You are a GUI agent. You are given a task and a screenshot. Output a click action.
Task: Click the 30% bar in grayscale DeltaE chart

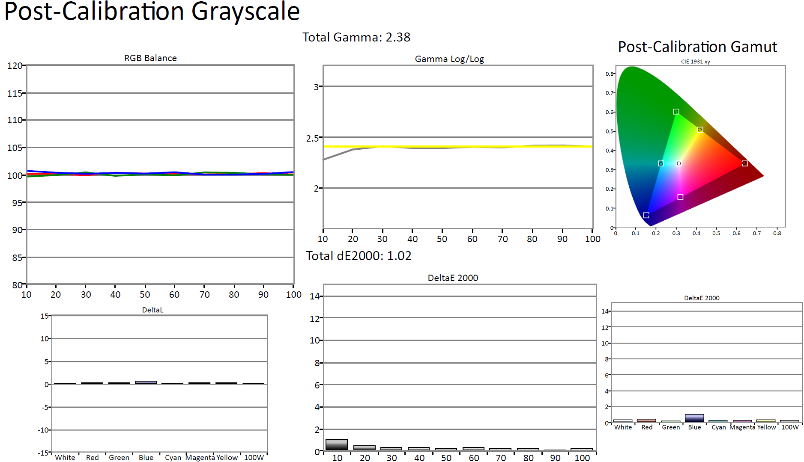(391, 449)
